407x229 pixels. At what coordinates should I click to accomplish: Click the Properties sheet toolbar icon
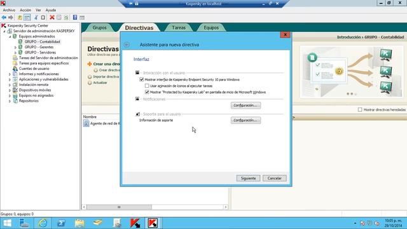click(x=59, y=17)
